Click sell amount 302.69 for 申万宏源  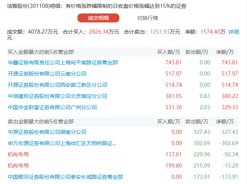tap(202, 143)
